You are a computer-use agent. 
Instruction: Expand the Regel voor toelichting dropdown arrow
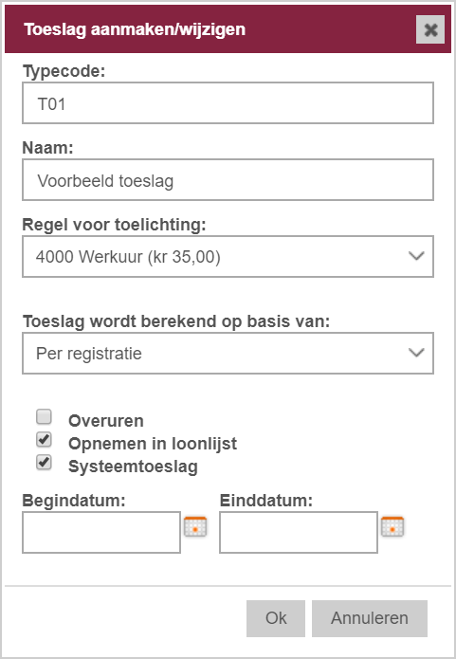coord(416,256)
